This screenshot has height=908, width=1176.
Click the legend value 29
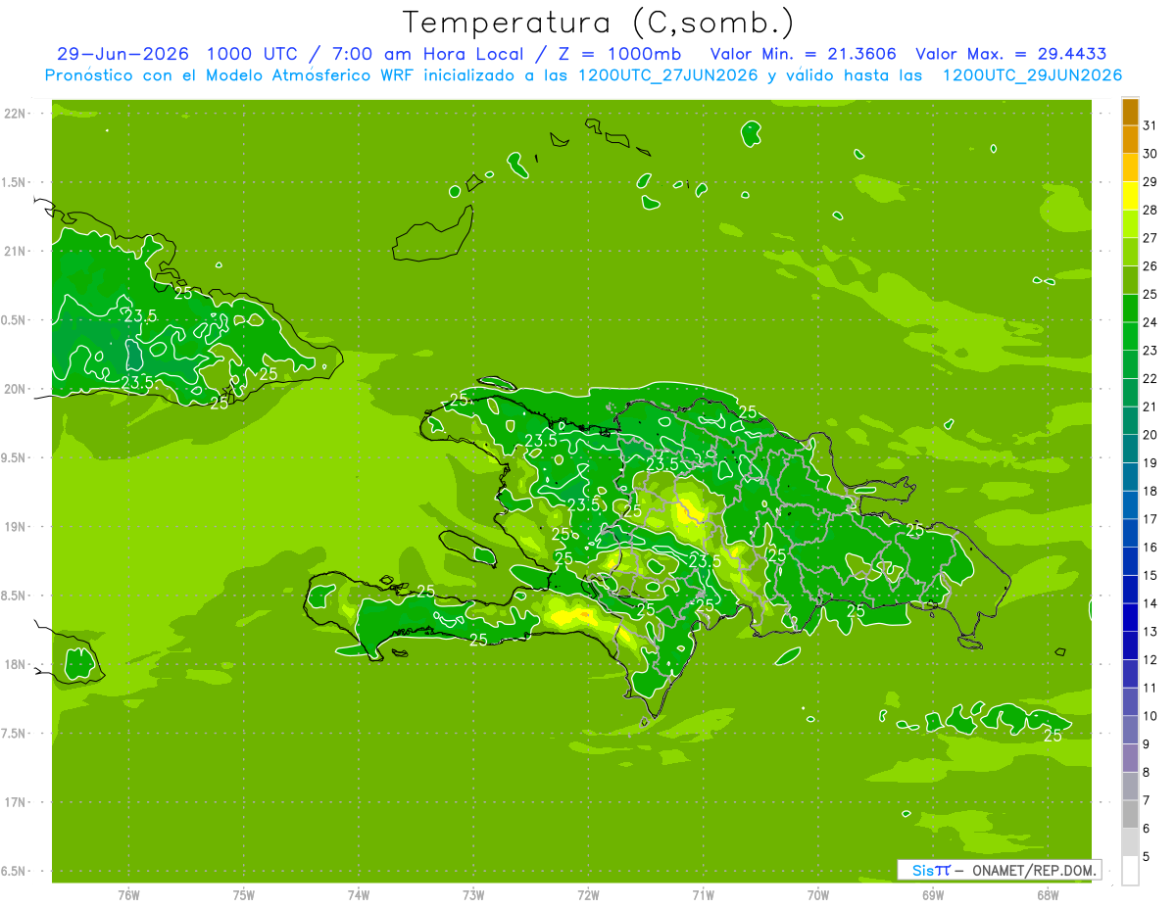[1151, 182]
